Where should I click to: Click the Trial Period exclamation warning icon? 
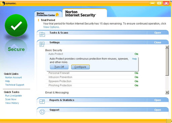click(x=39, y=20)
